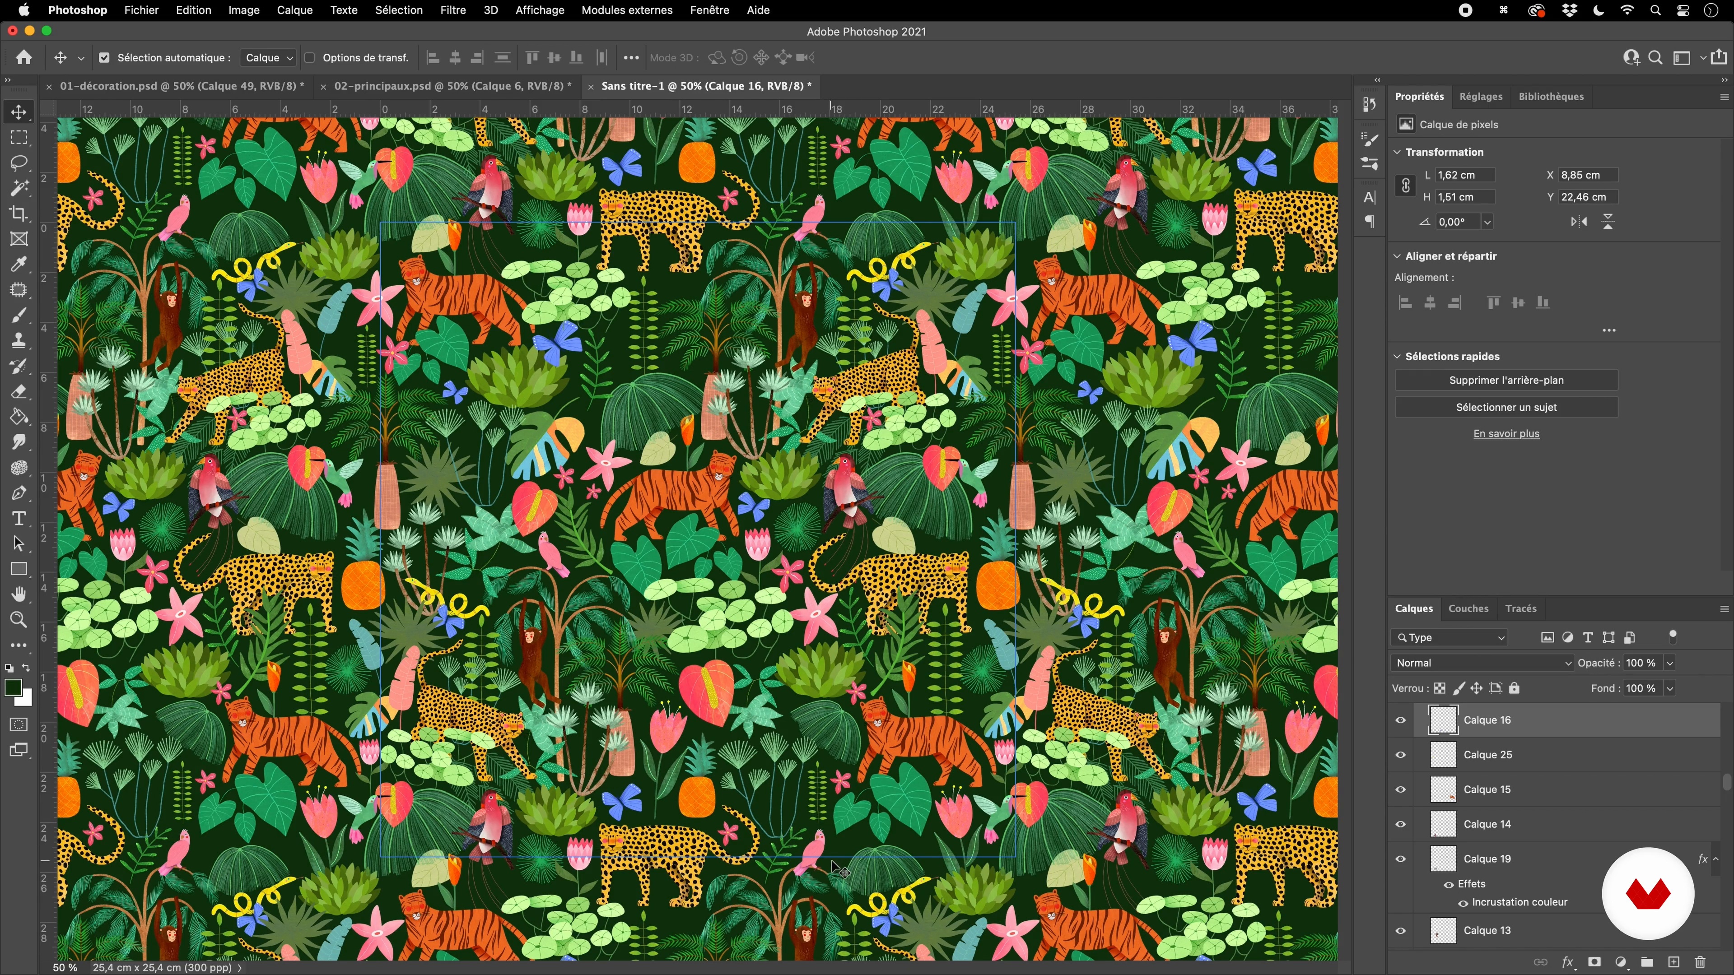
Task: Open the Calque menu
Action: [295, 10]
